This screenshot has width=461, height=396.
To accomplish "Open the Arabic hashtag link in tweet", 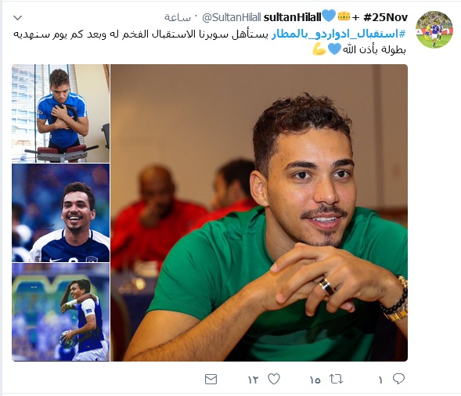I will click(x=338, y=34).
